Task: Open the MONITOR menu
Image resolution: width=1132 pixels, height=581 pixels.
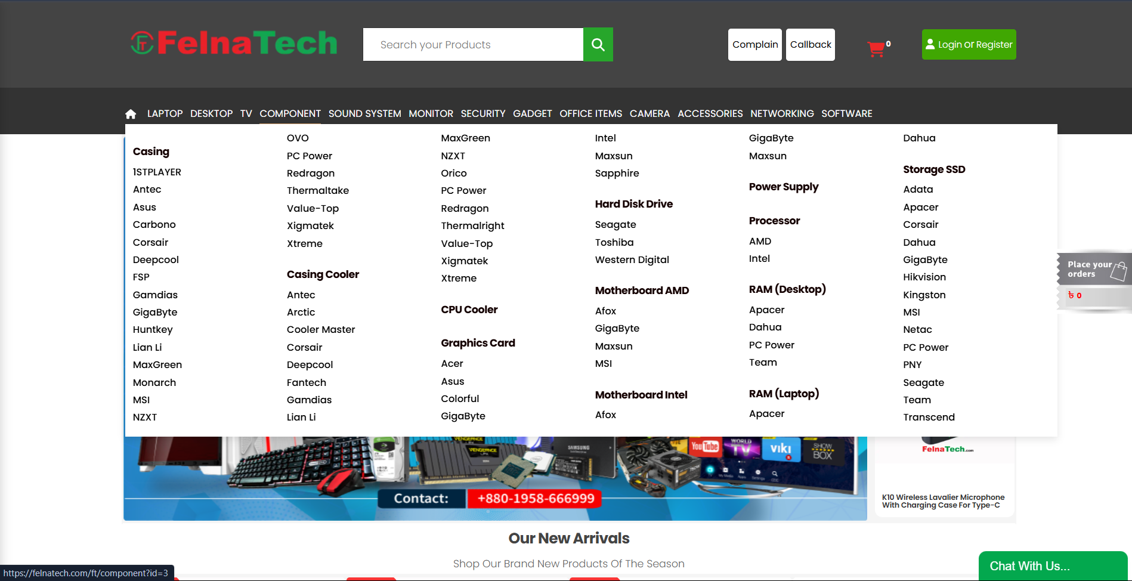Action: tap(431, 113)
